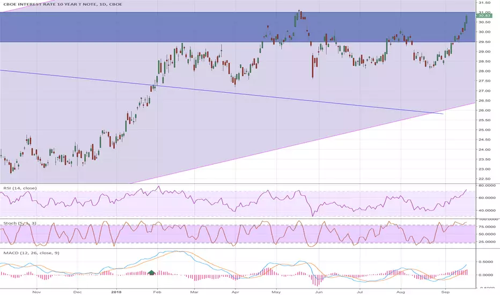The height and width of the screenshot is (295, 500).
Task: Select the RSI (14, close) indicator label
Action: [x=20, y=188]
